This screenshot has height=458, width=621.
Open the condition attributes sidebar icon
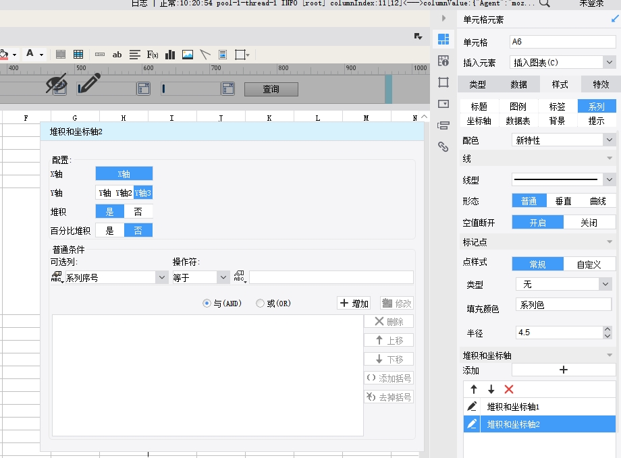pyautogui.click(x=443, y=126)
